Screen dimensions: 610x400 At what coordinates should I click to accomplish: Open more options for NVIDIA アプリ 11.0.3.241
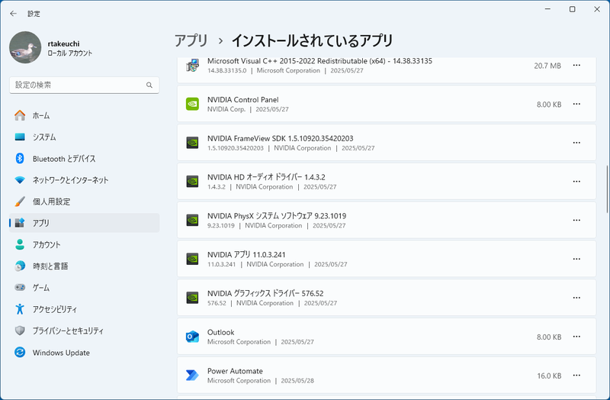576,259
